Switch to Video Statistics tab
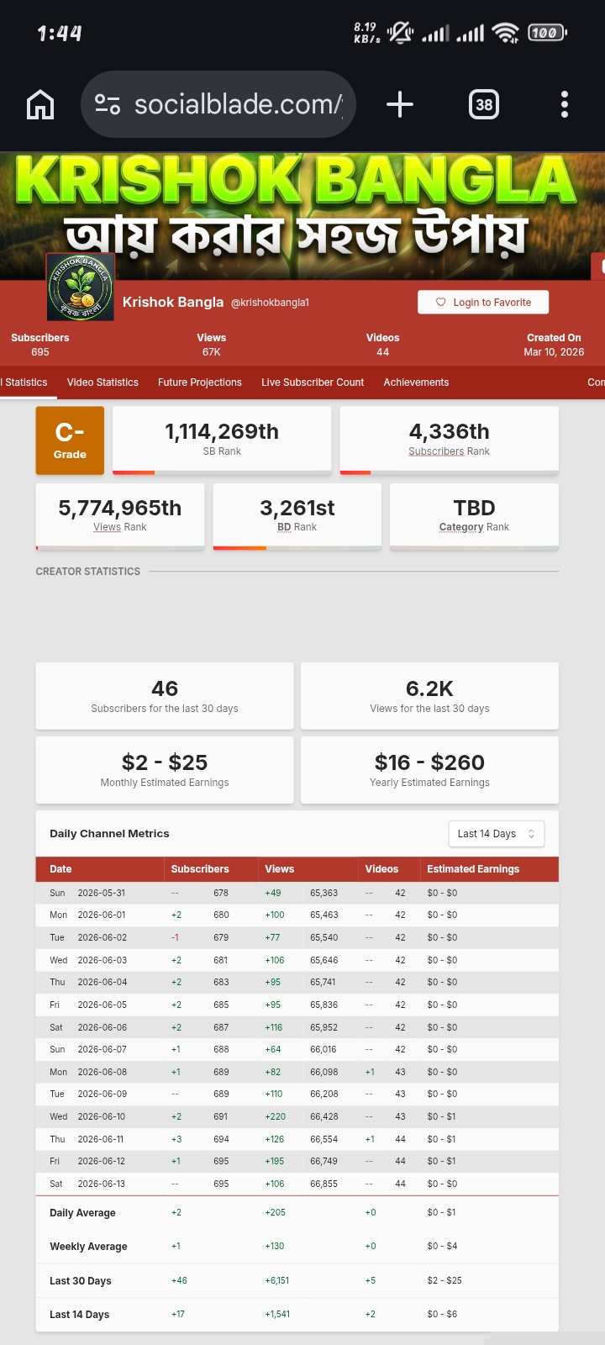The width and height of the screenshot is (605, 1345). (x=103, y=382)
